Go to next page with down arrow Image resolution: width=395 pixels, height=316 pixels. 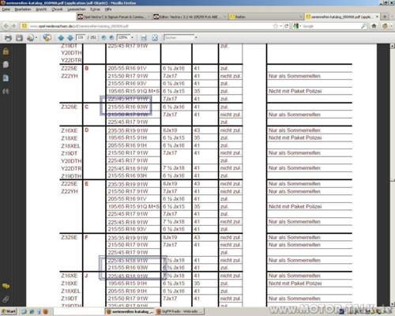point(70,38)
